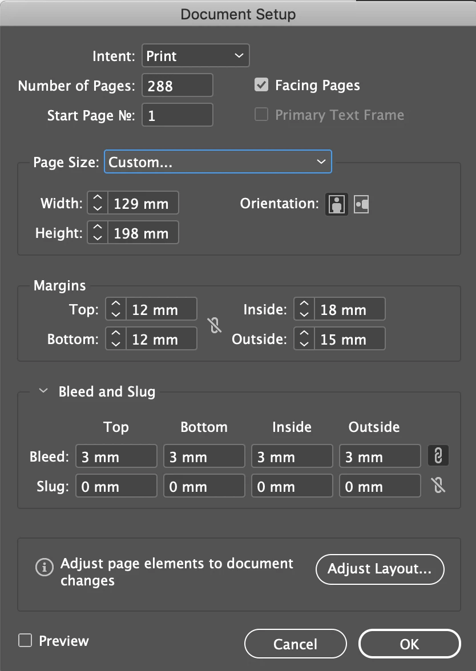Image resolution: width=476 pixels, height=671 pixels.
Task: Click the Primary Text Frame checkbox
Action: coord(261,114)
